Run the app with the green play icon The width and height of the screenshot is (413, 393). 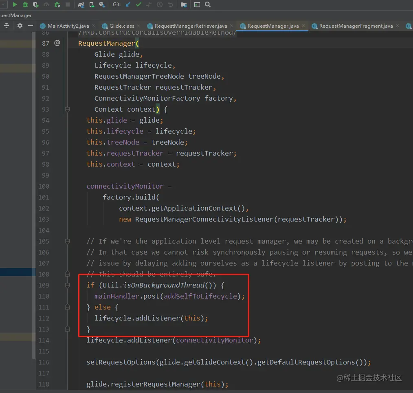[x=15, y=4]
